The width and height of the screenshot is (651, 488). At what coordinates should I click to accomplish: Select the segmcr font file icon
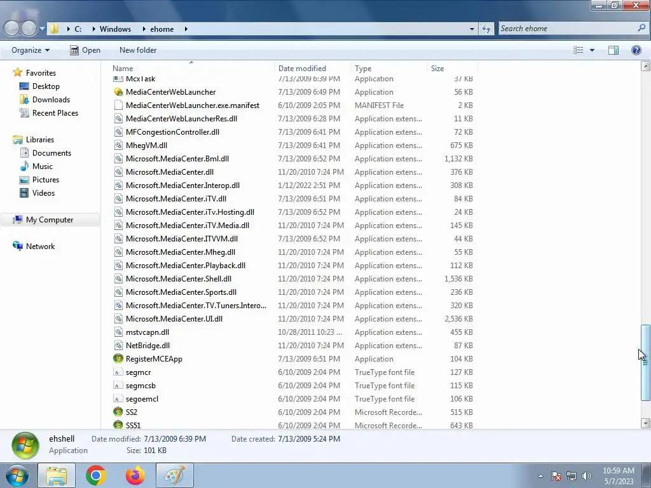[x=118, y=372]
